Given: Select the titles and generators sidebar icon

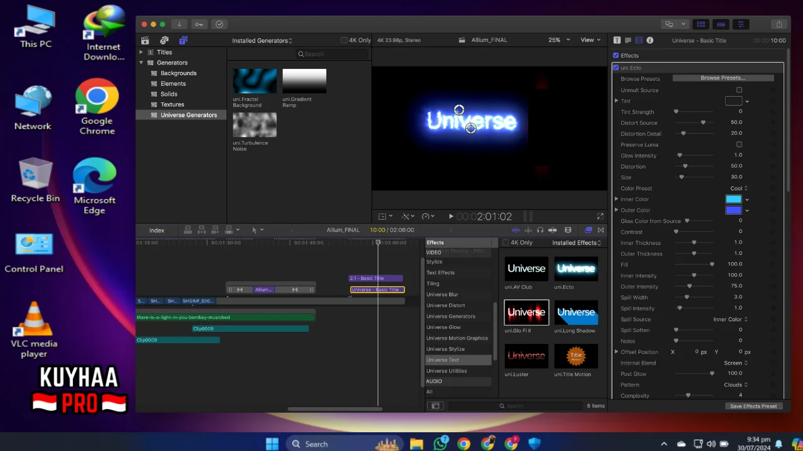Looking at the screenshot, I should (183, 40).
